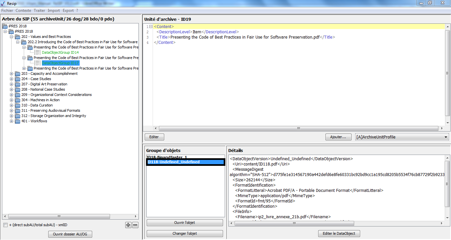Click the folder icon of 203 - Capacity and Accomplishment

click(18, 74)
